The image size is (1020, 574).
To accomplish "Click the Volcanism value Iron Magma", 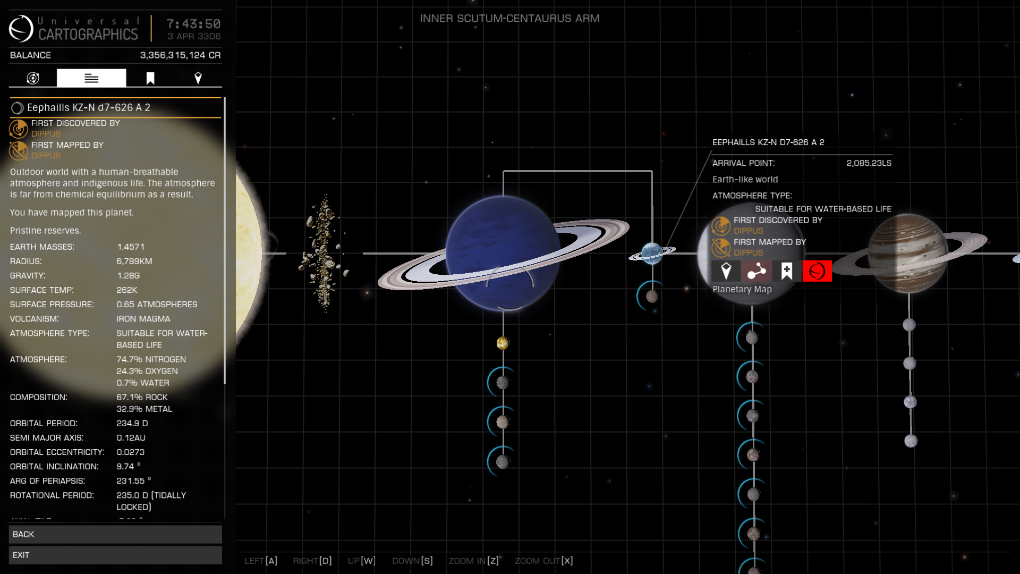I will (143, 319).
